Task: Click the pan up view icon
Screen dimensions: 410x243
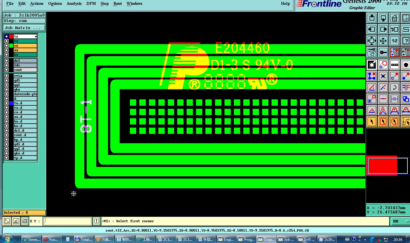Action: [x=372, y=18]
